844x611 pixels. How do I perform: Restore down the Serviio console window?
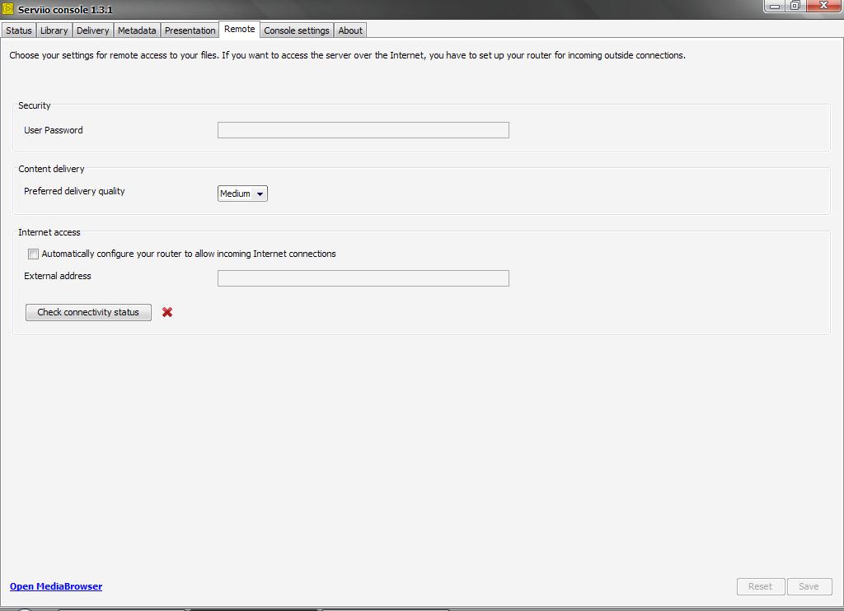(795, 6)
